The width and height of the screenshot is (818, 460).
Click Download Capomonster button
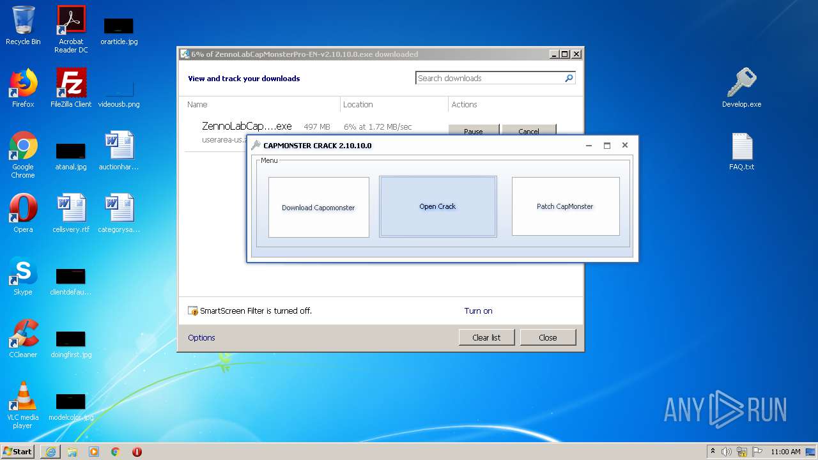coord(319,207)
